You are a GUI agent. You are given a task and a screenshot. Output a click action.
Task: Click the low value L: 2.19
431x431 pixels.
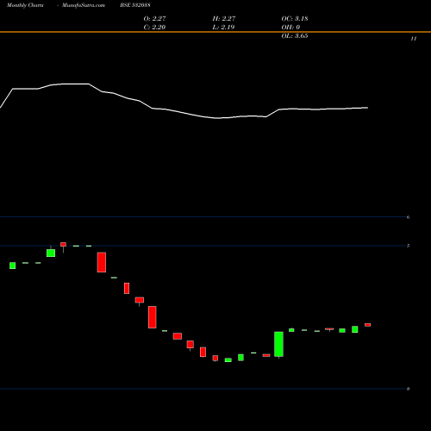[223, 27]
